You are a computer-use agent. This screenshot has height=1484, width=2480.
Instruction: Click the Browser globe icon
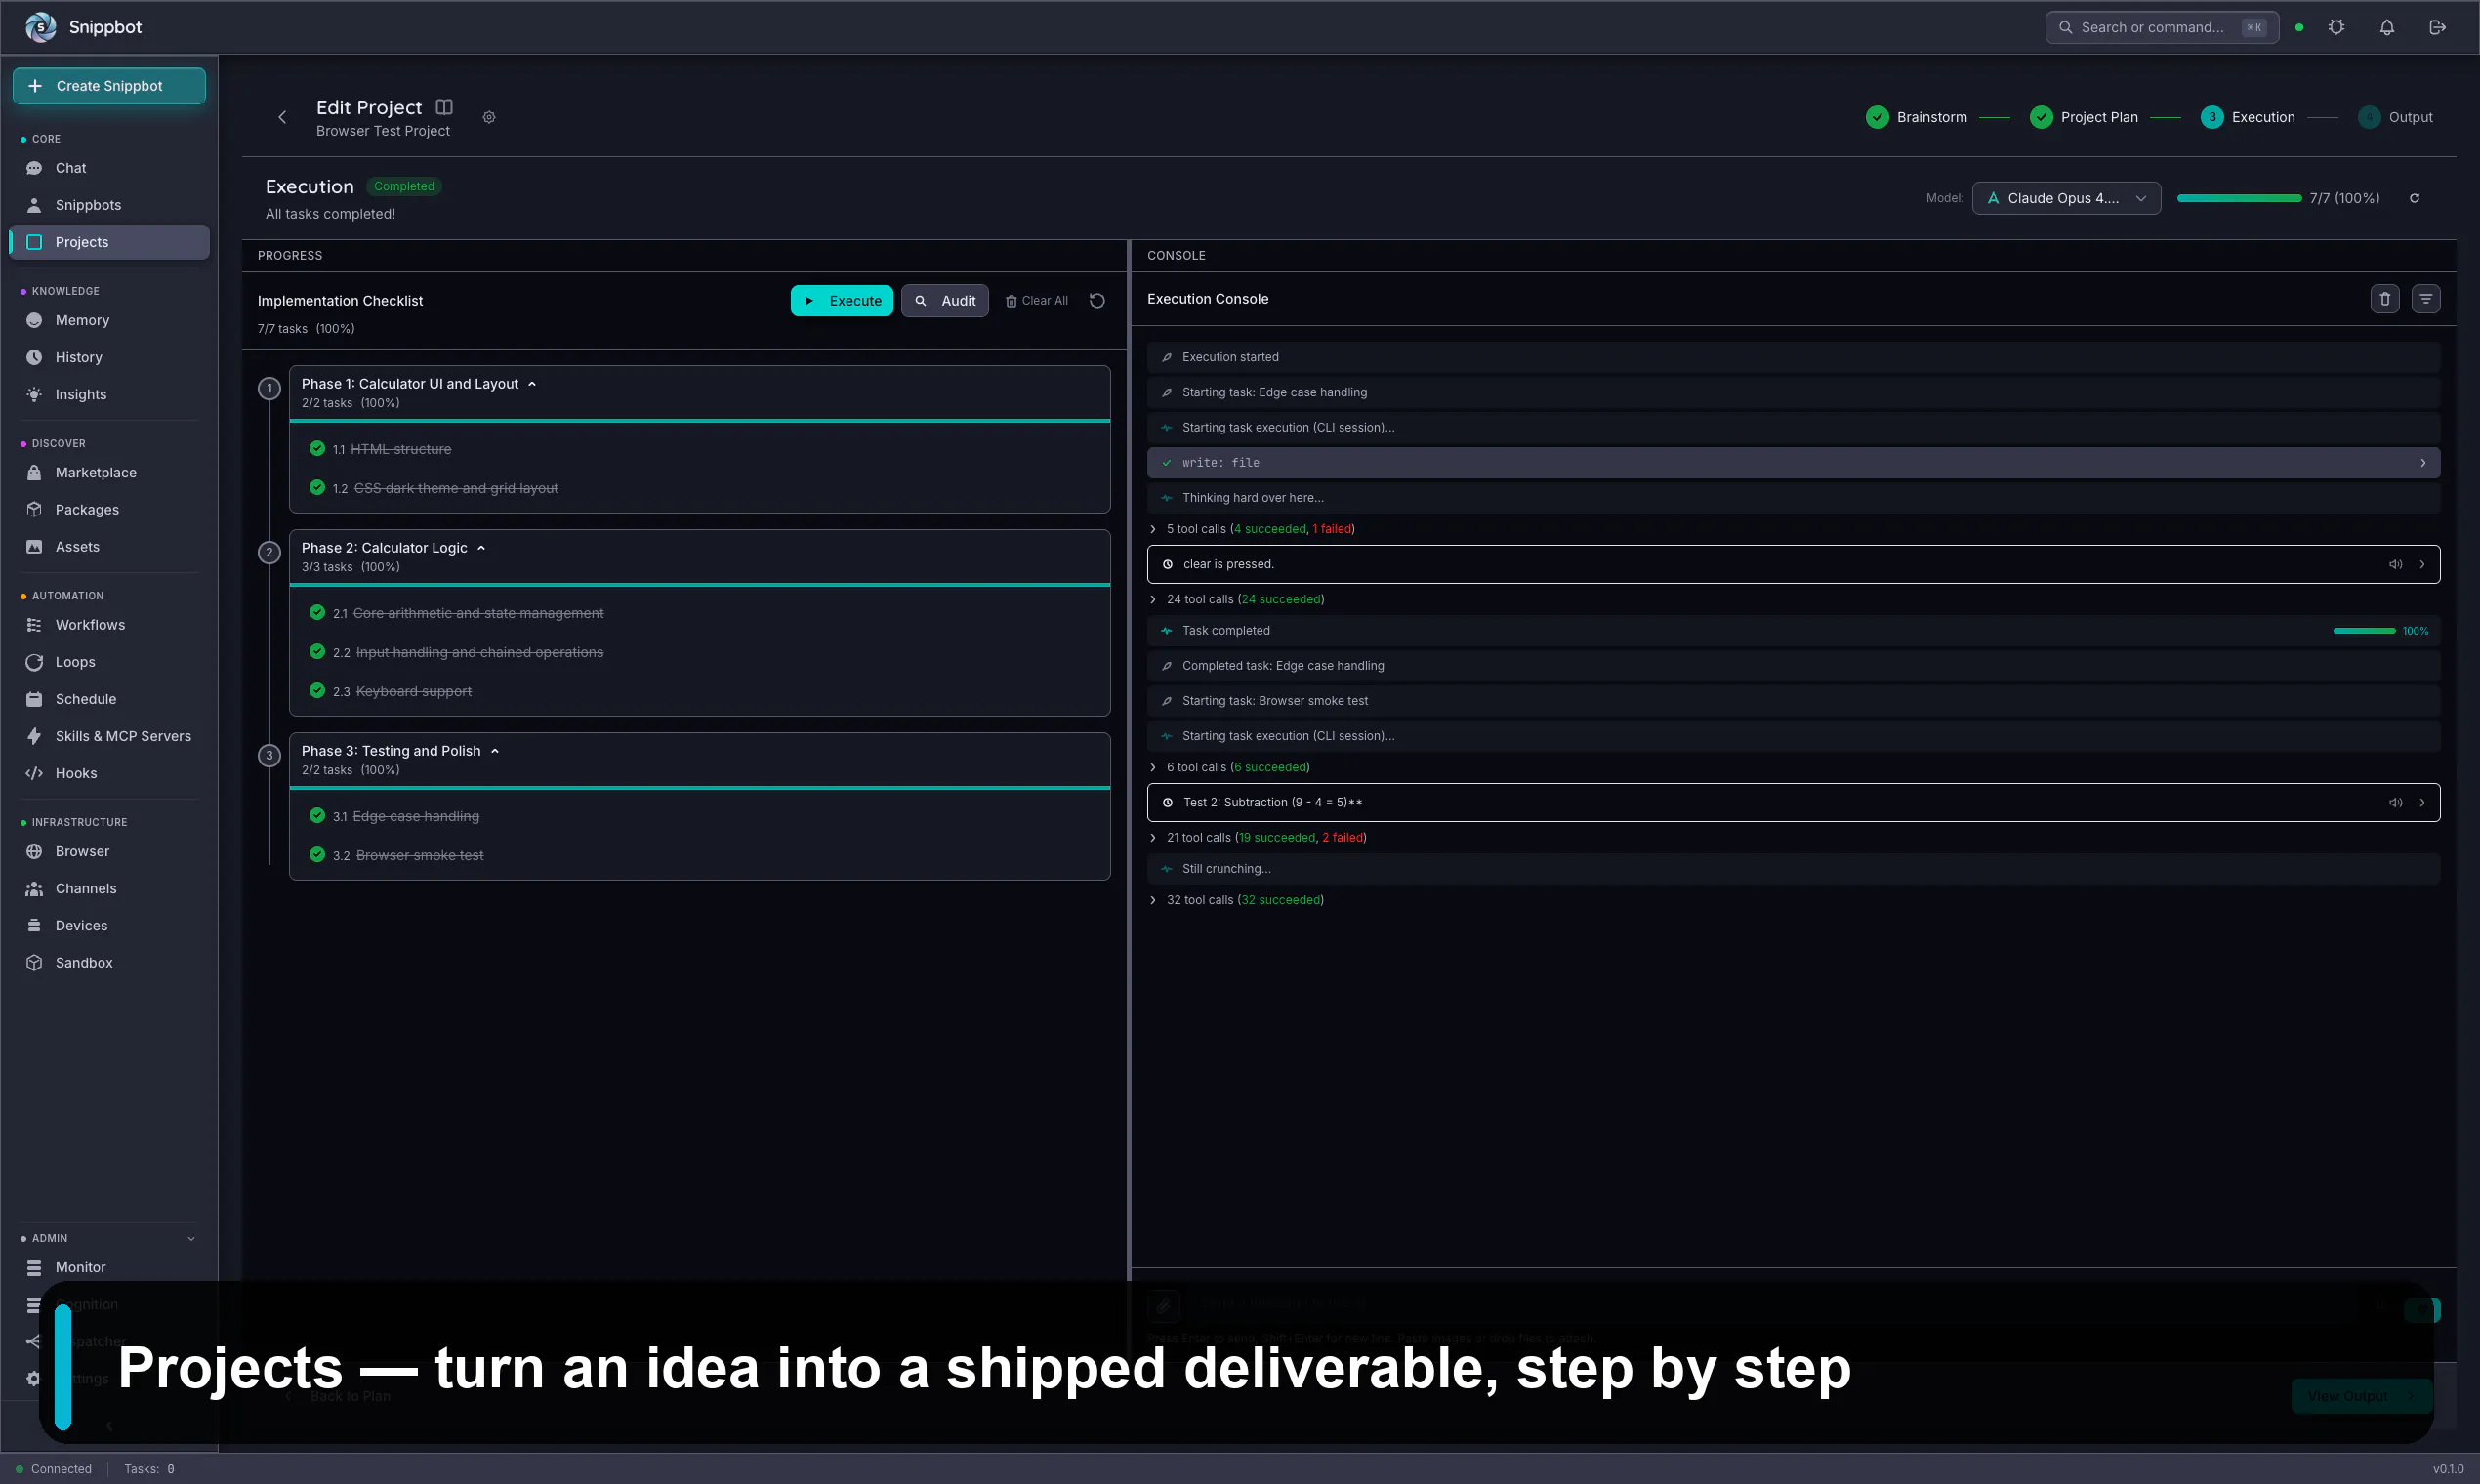[34, 851]
